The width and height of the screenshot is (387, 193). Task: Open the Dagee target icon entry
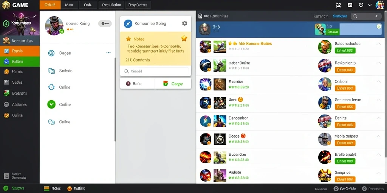51,53
